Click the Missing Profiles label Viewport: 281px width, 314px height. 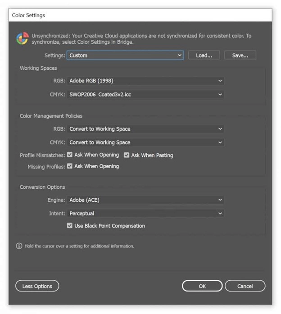(46, 167)
